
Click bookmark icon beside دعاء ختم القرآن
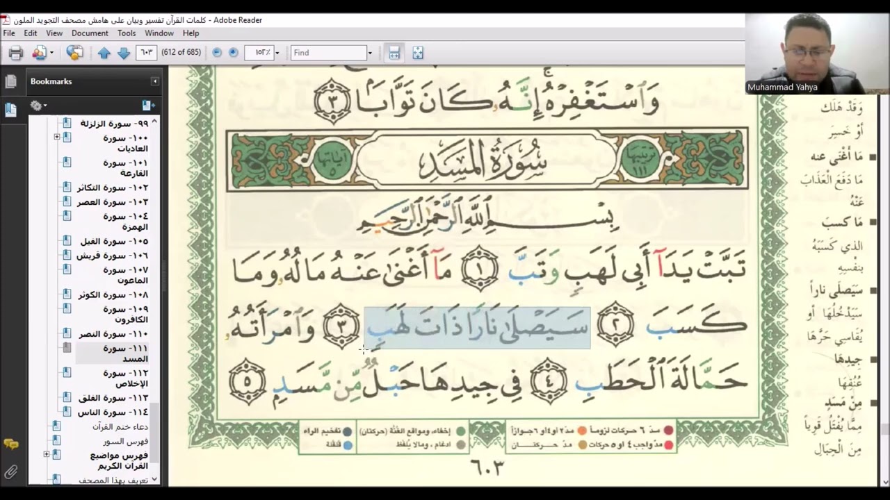[57, 426]
